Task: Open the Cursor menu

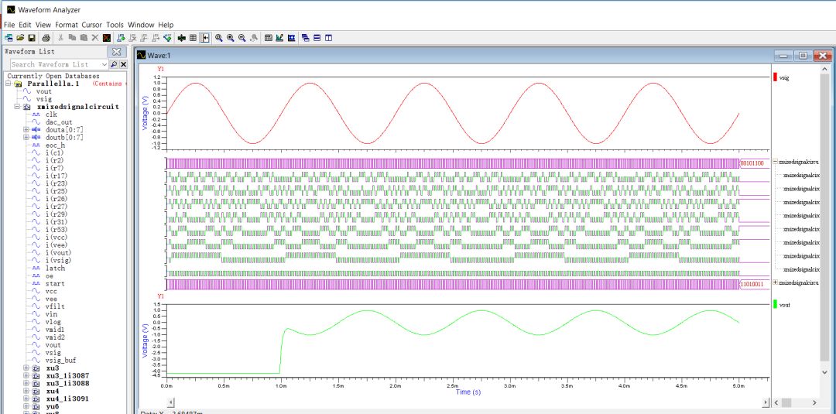Action: click(91, 25)
